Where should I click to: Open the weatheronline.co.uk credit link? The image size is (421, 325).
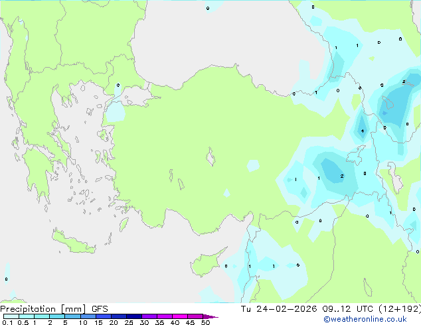[x=365, y=319]
